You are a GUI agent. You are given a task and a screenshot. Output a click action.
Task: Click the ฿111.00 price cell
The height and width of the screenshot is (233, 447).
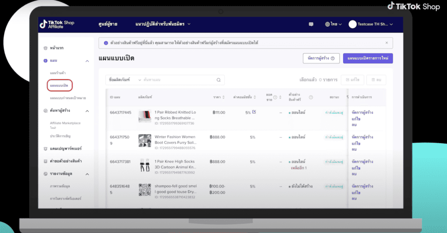(x=219, y=112)
